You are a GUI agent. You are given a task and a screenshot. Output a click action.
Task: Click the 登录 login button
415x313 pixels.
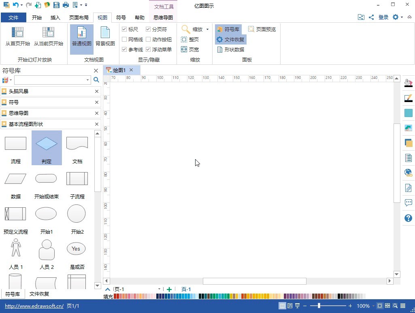tap(383, 17)
